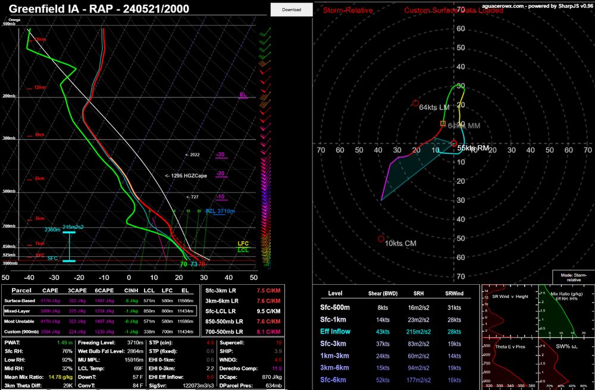Click the Omega label above the Skew-T
The width and height of the screenshot is (595, 390).
click(14, 20)
